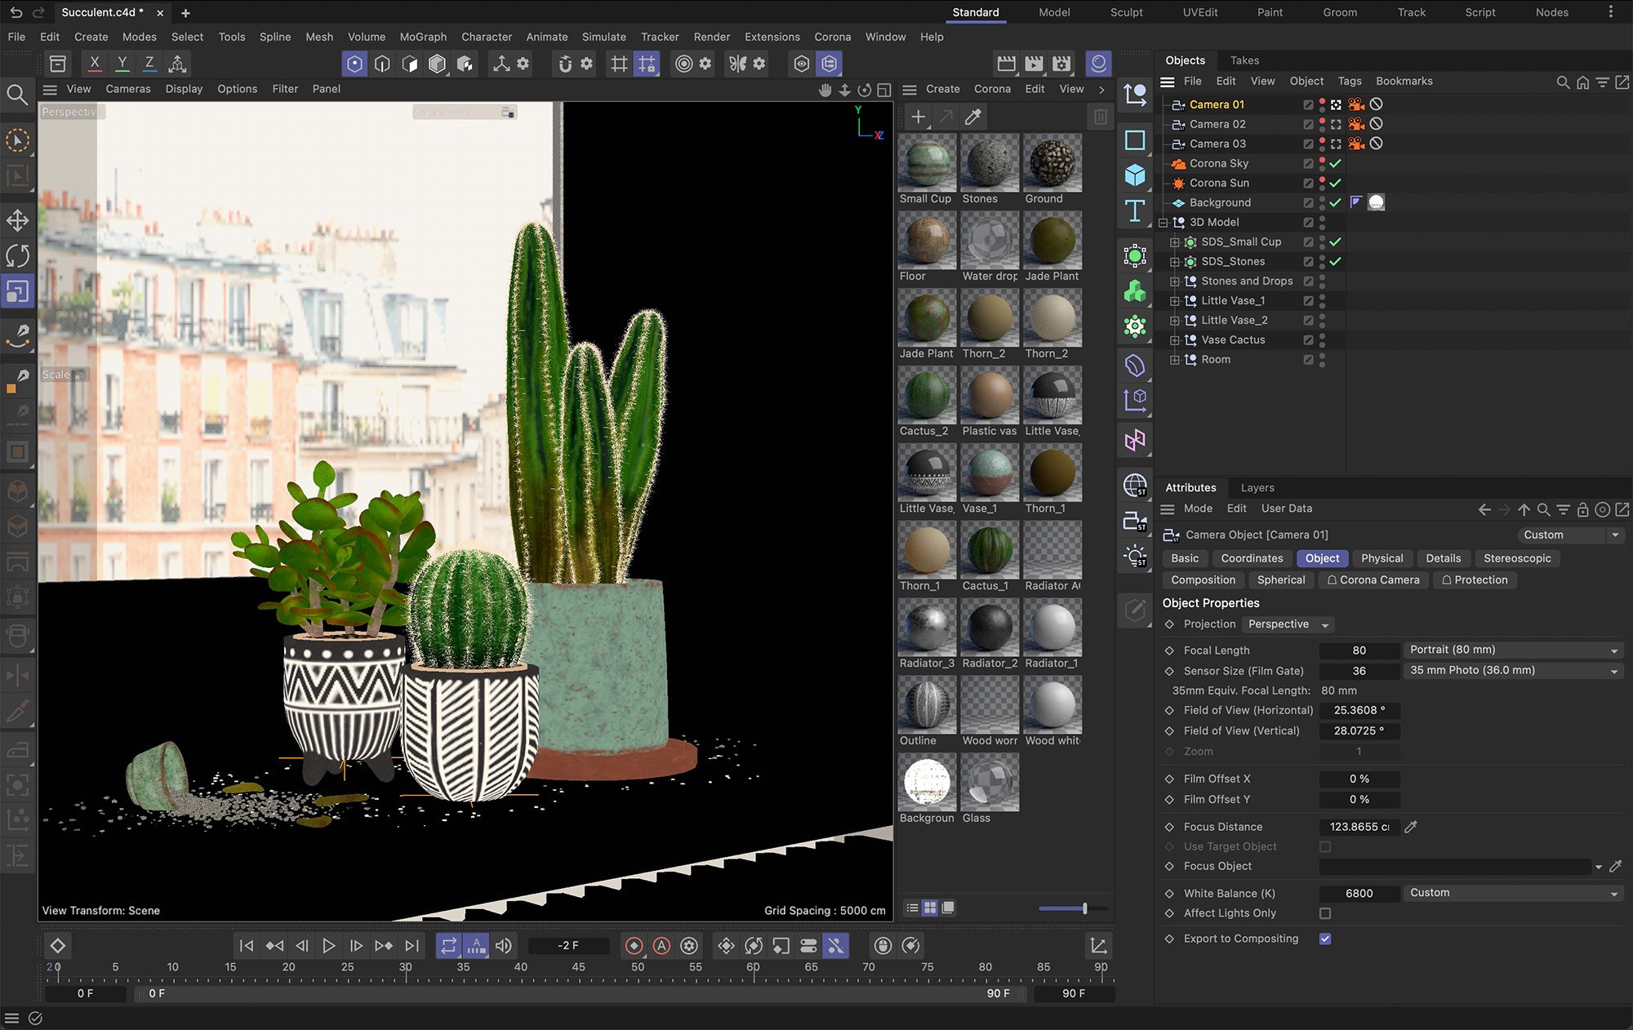Click the delete material trash icon

[1100, 118]
